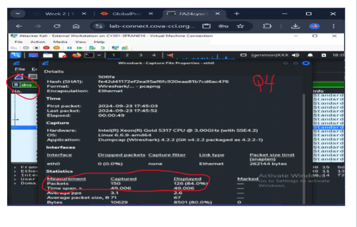Viewport: 357px width, 227px height.
Task: Click the Wireshark shark fin start capture icon
Action: coord(19,77)
